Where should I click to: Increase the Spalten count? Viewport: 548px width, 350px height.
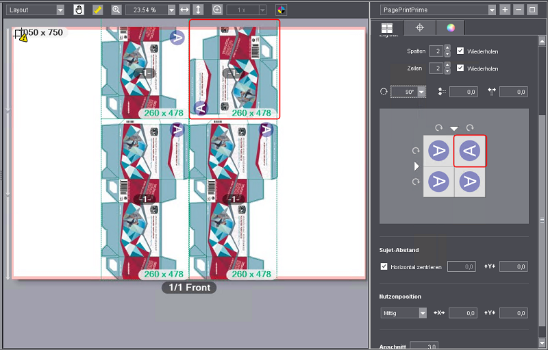click(447, 48)
